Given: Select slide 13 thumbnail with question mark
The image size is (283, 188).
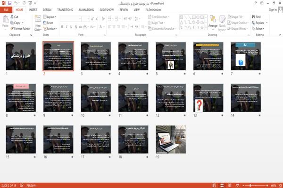Looking at the screenshot, I should coord(208,98).
